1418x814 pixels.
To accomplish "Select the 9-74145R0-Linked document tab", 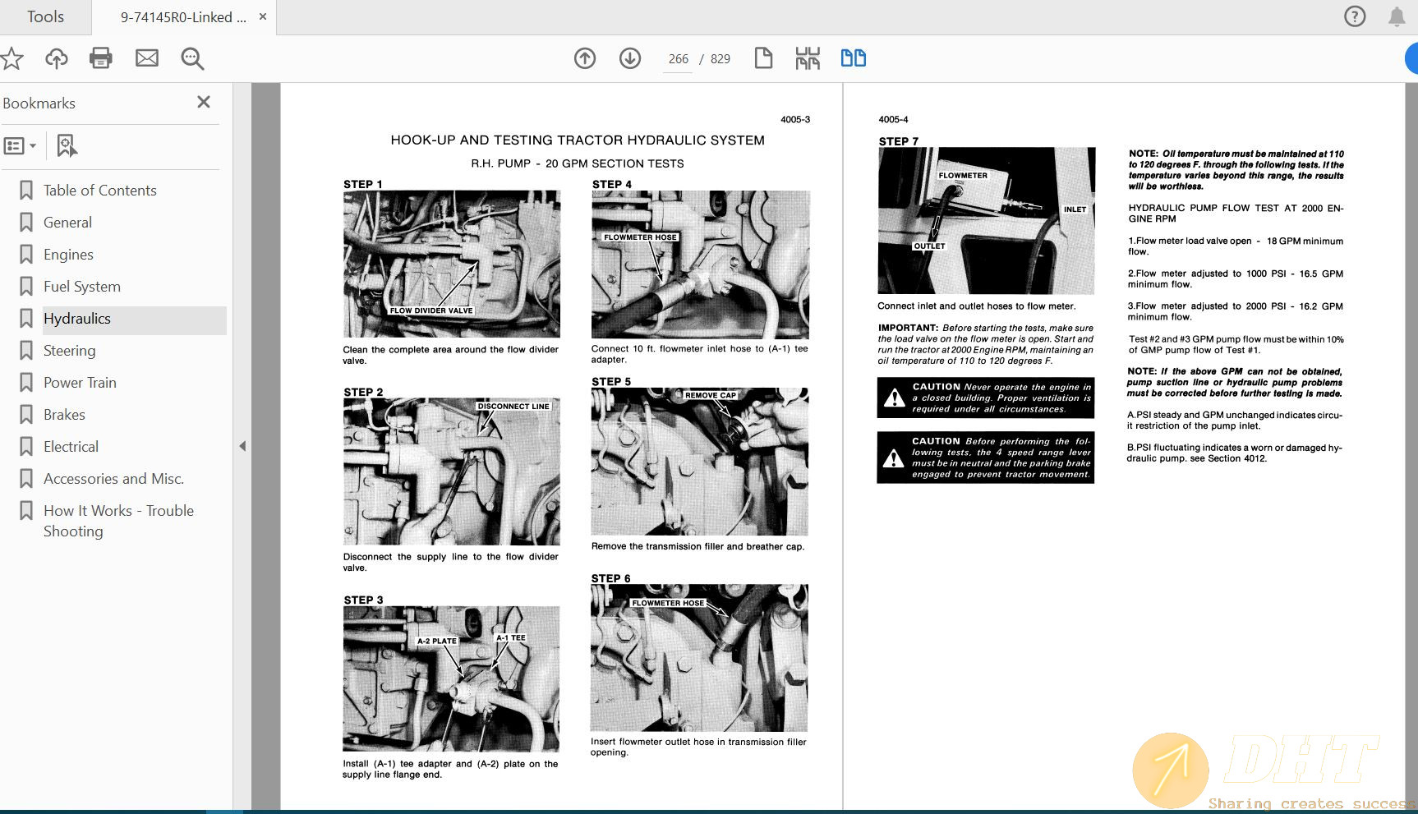I will [x=183, y=17].
